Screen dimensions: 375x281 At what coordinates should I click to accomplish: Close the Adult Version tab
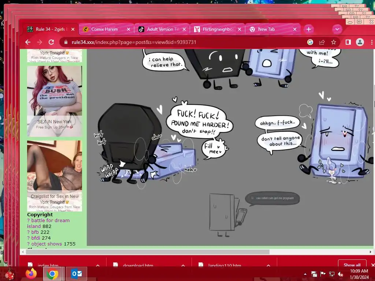pos(184,29)
